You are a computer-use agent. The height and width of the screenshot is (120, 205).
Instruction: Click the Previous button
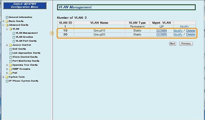click(186, 44)
